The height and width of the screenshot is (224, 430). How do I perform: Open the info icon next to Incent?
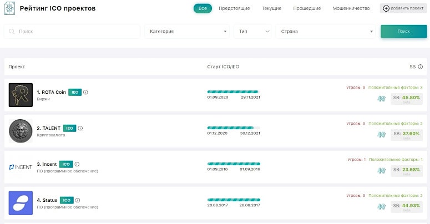pos(77,164)
